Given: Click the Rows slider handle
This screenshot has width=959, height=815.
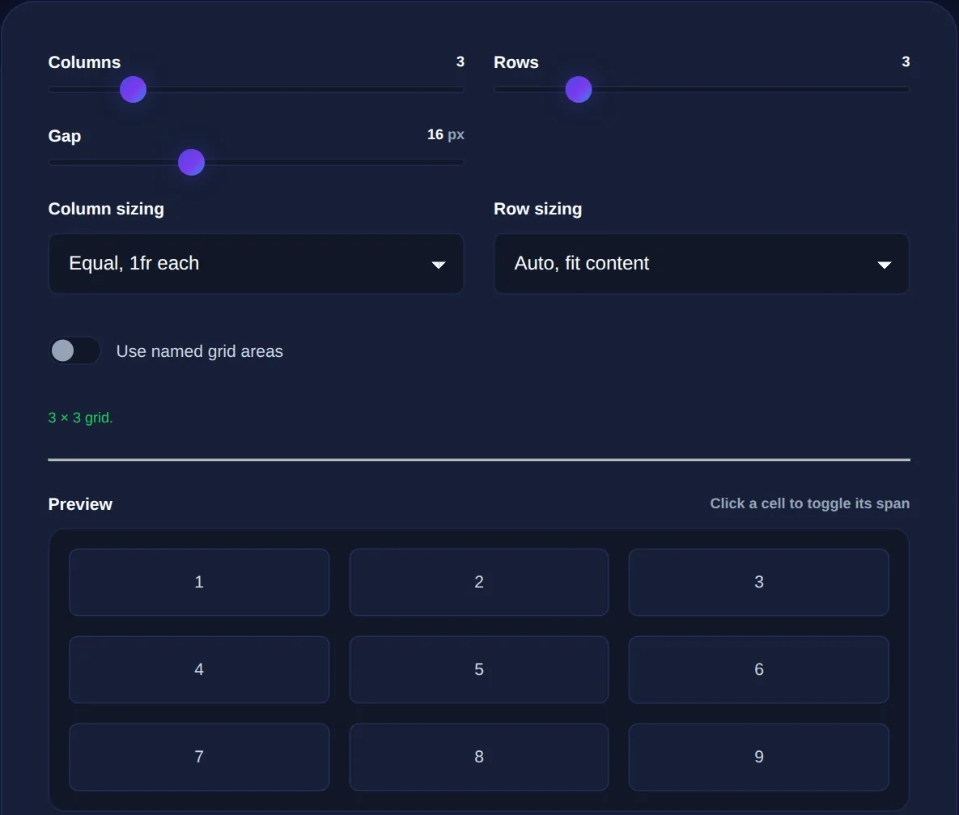Looking at the screenshot, I should pos(578,89).
